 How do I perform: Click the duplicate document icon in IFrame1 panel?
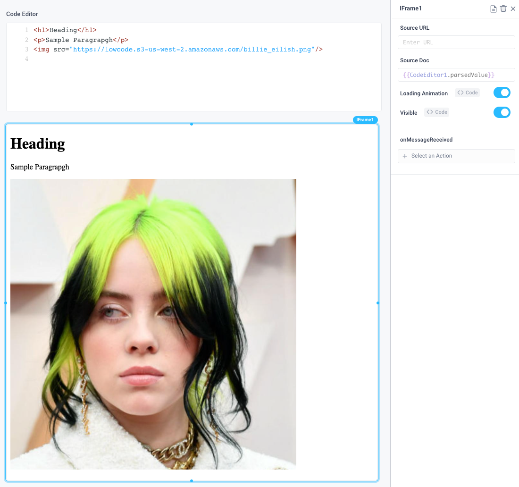point(493,8)
